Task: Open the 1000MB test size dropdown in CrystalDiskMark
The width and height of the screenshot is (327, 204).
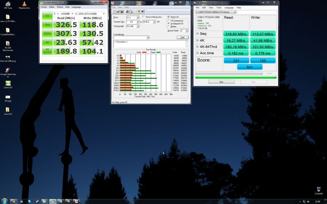Action: point(67,14)
